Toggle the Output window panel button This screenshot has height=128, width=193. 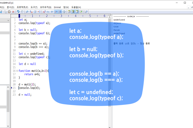77,12
